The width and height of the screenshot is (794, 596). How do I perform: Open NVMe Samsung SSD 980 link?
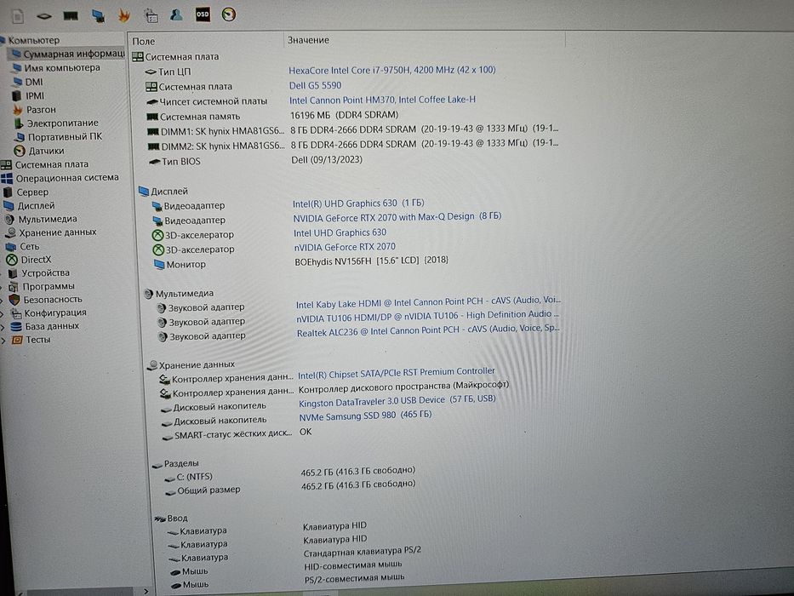[x=365, y=415]
